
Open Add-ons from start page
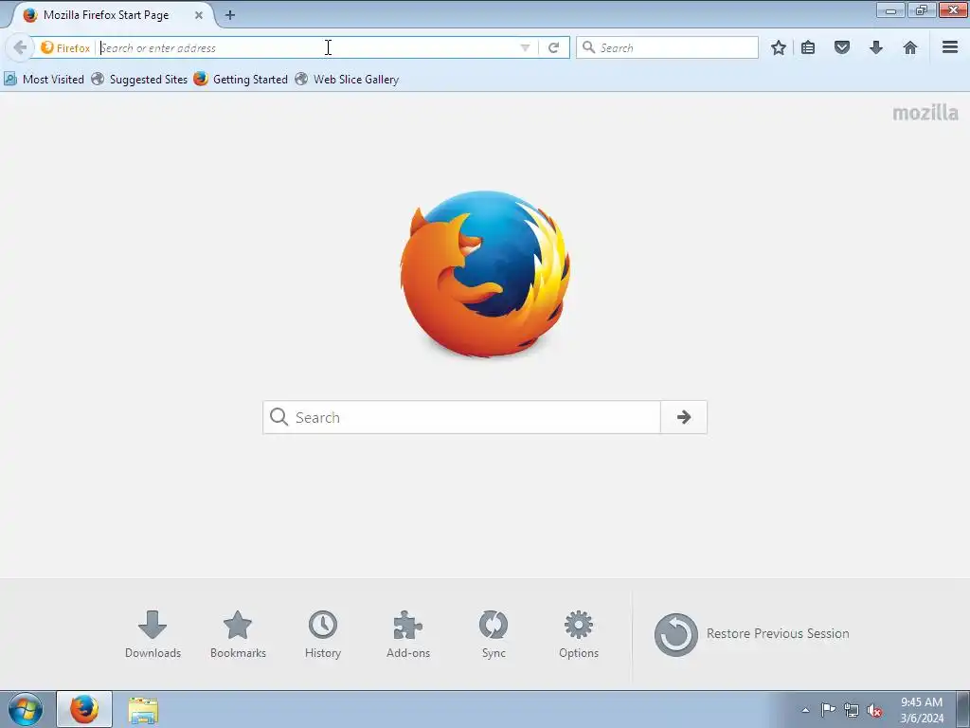point(408,634)
